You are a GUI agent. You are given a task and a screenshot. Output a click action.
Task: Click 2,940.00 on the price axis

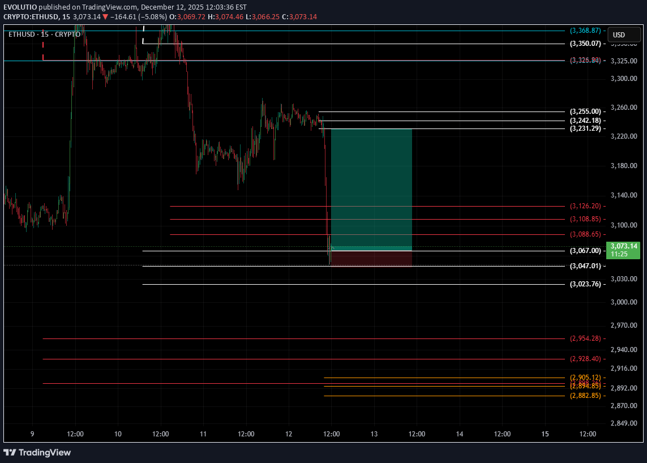(623, 350)
